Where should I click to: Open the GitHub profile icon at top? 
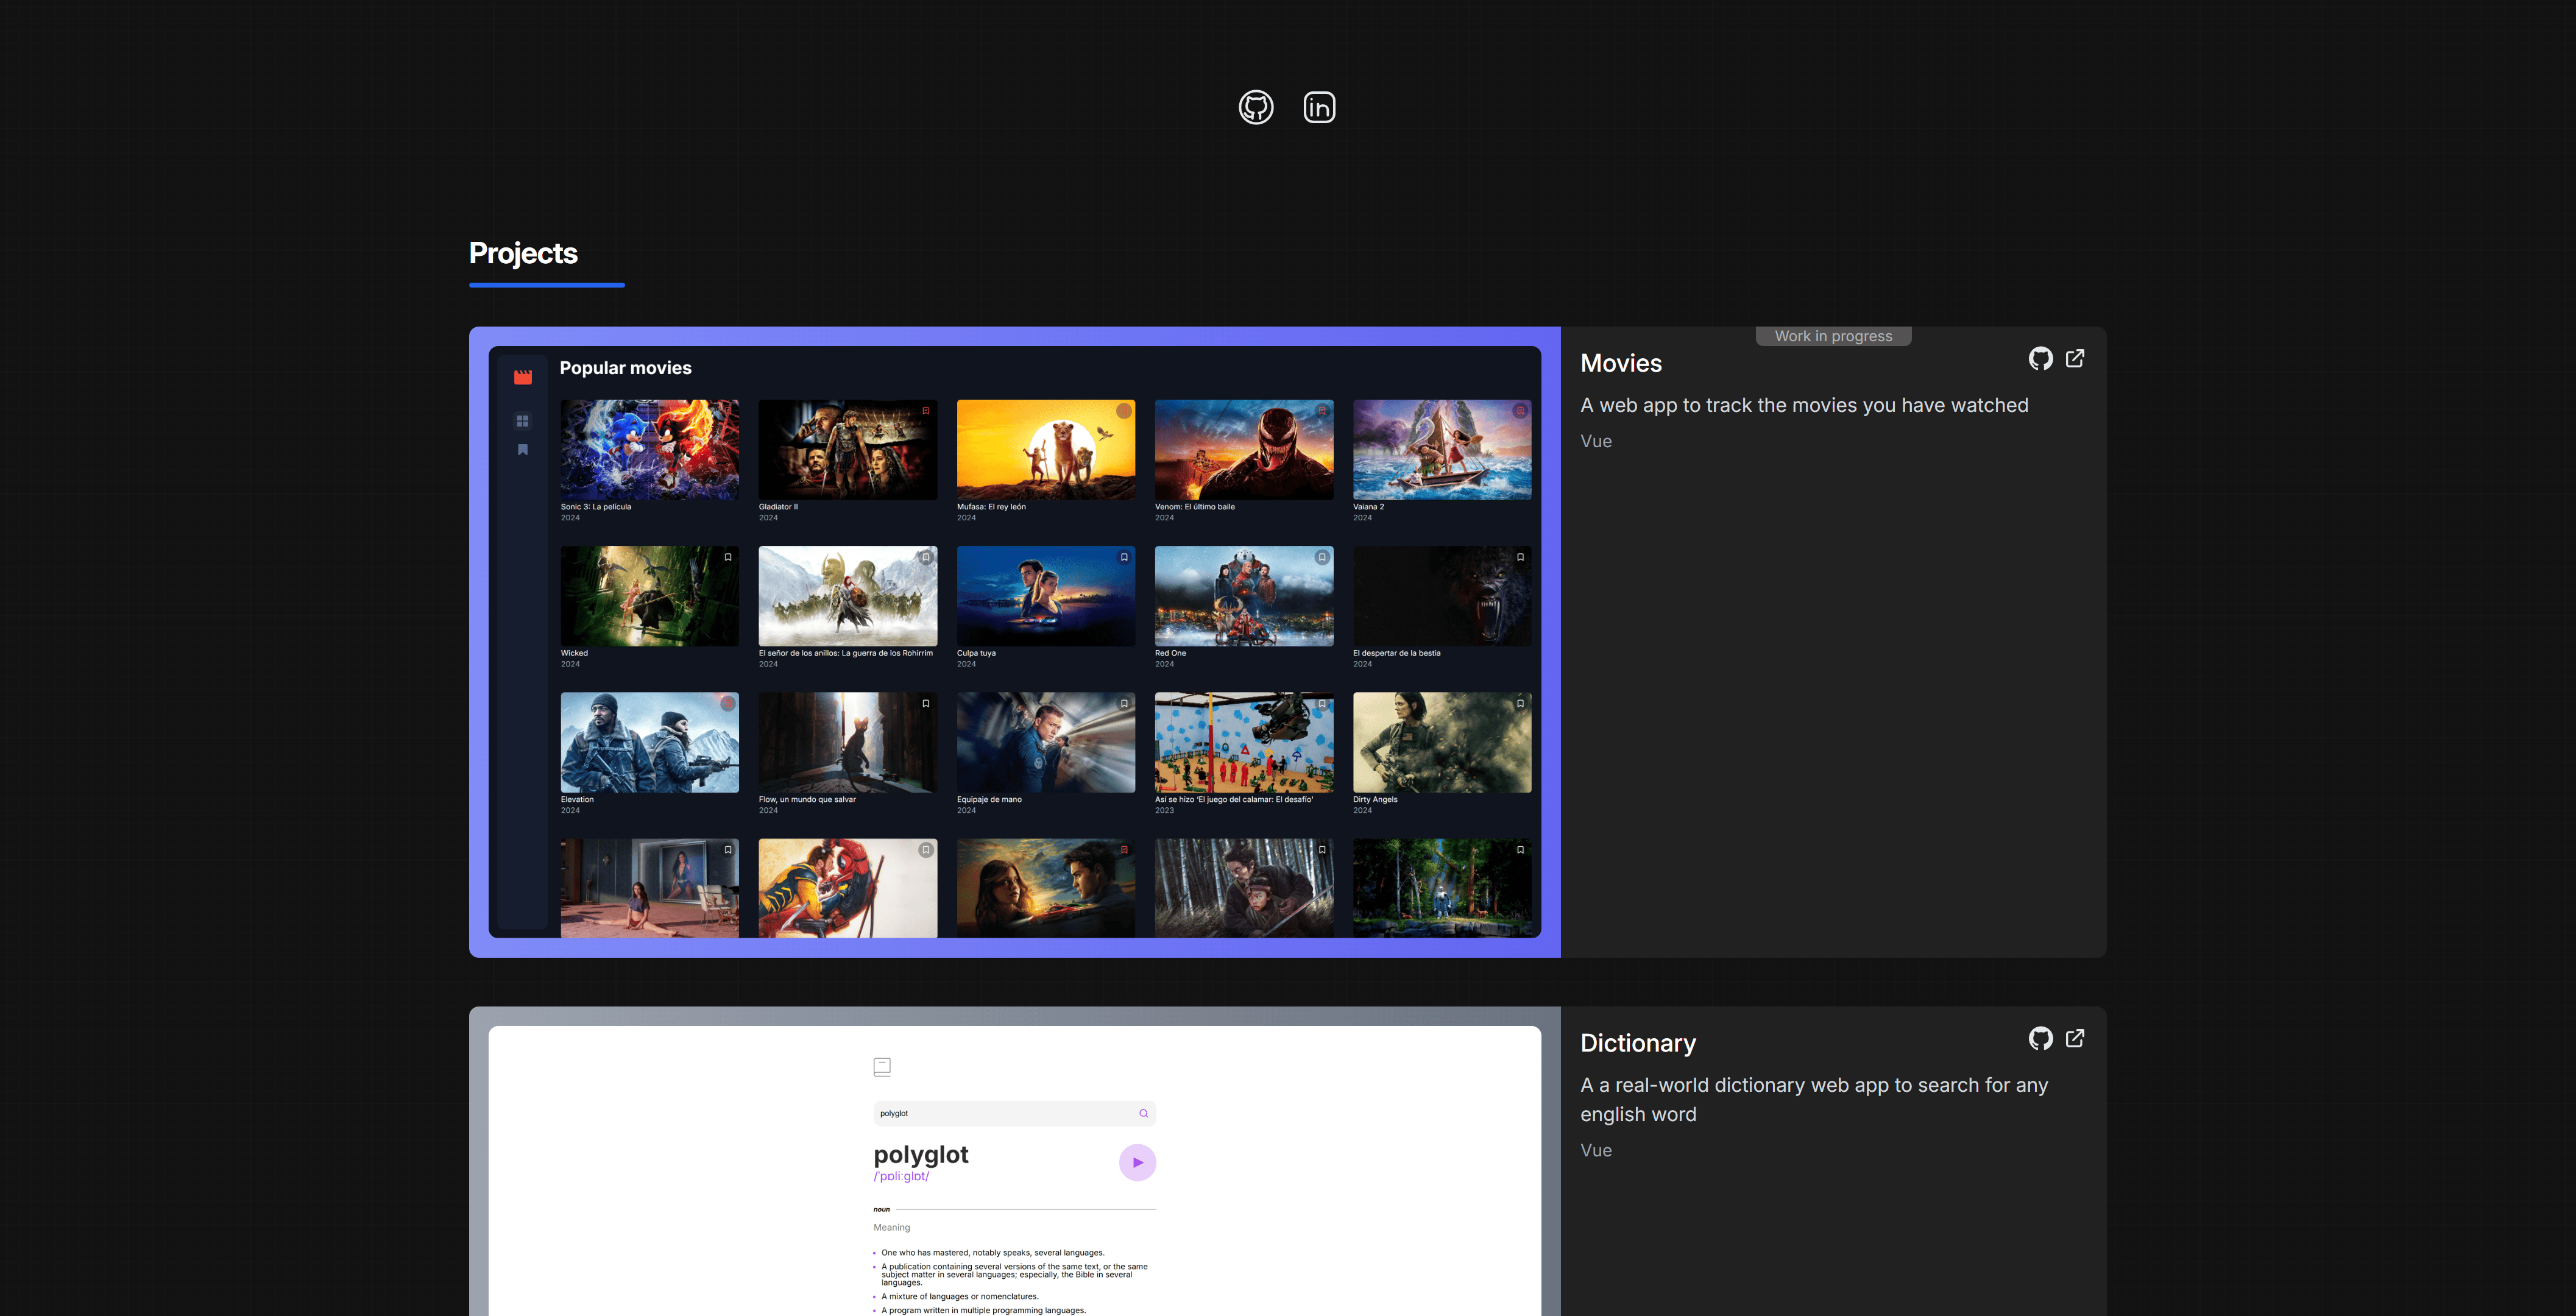[x=1256, y=107]
